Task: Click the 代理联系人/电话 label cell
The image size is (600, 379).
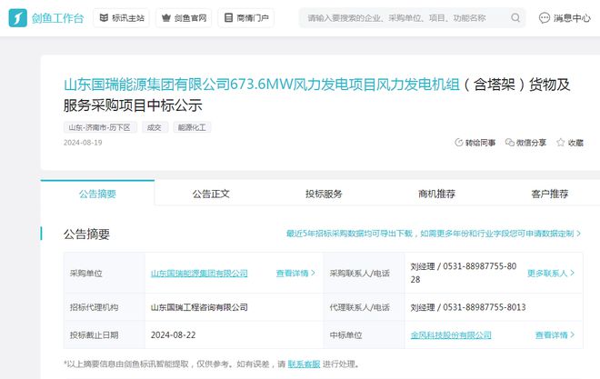Action: click(x=364, y=307)
